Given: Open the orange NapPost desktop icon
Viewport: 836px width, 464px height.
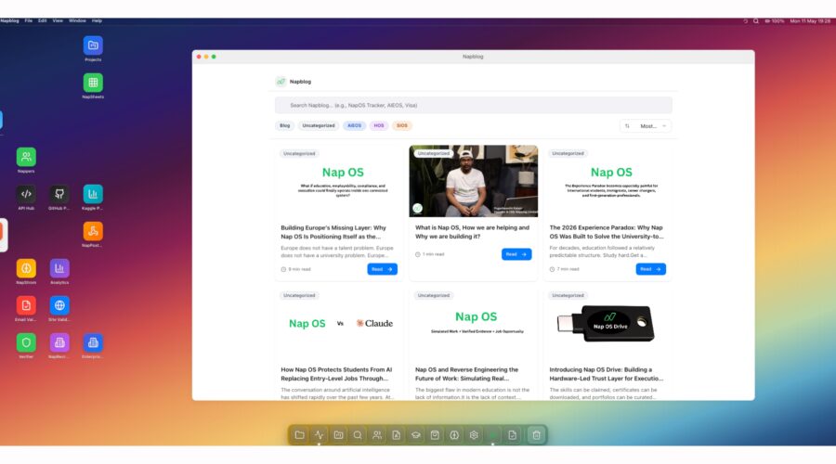Looking at the screenshot, I should point(93,231).
